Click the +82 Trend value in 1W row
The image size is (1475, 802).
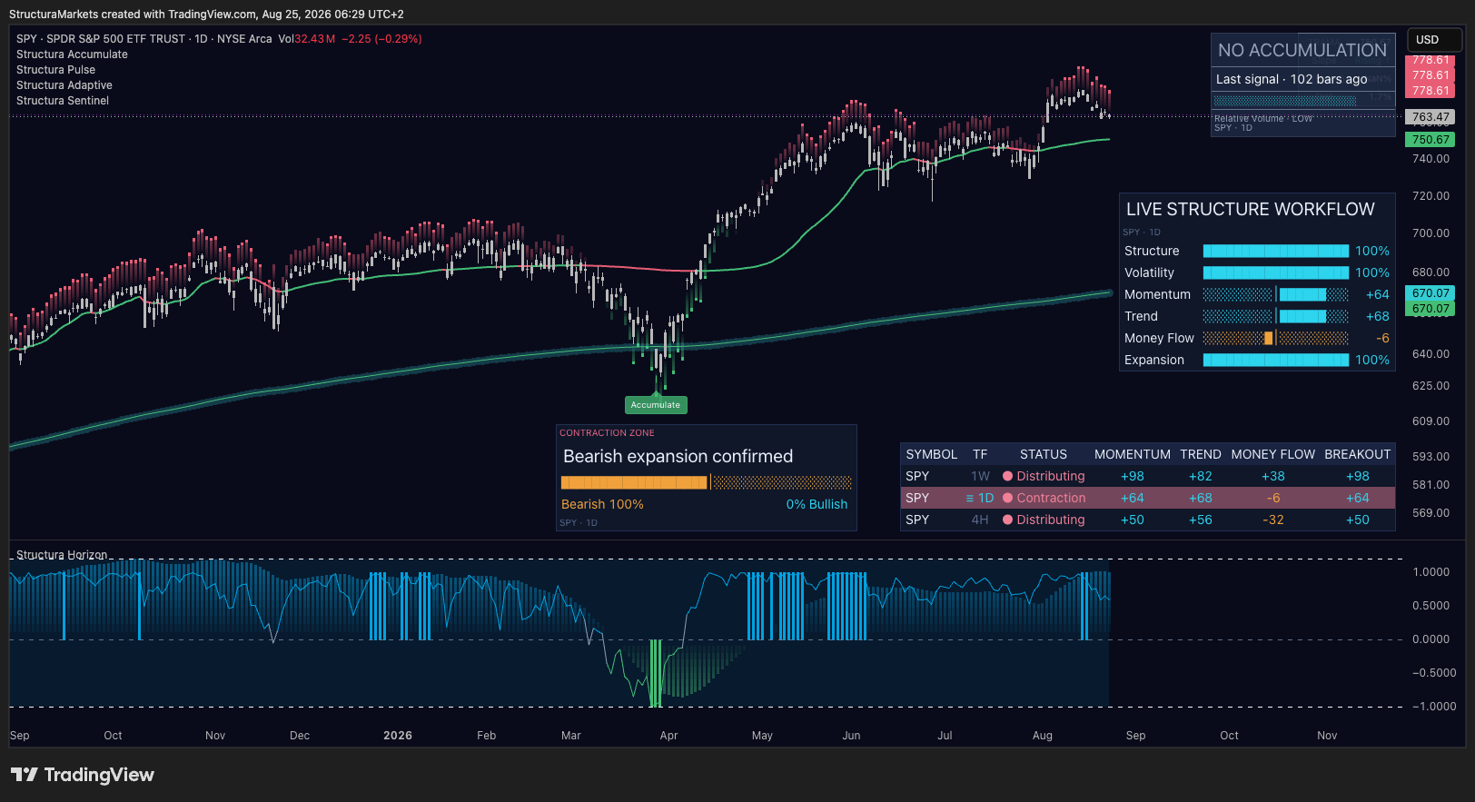[1201, 476]
